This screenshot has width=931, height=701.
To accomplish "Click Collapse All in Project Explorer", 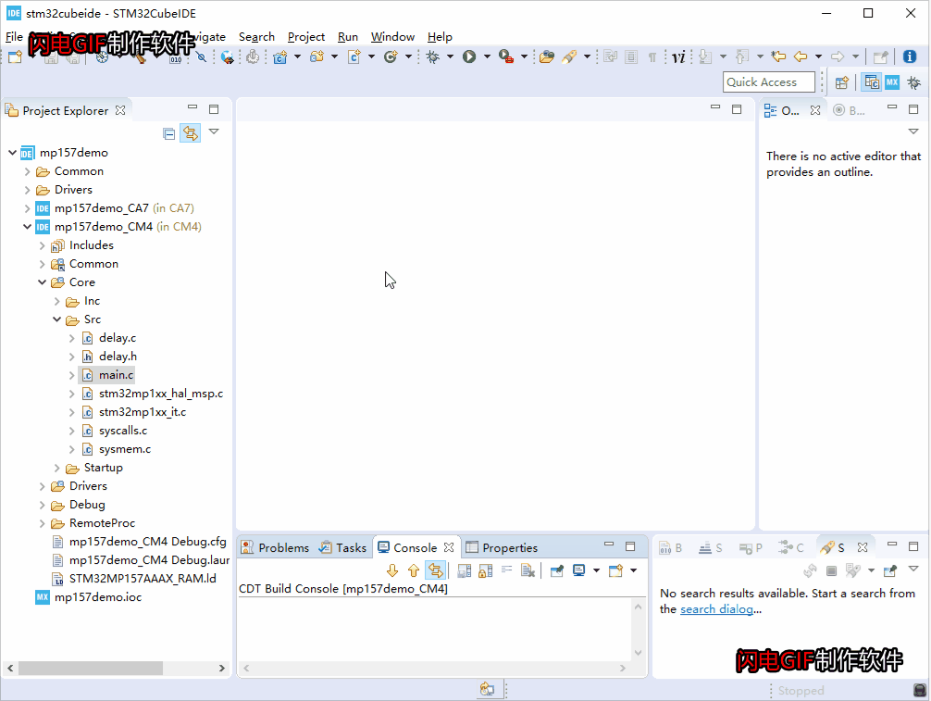I will pyautogui.click(x=169, y=133).
